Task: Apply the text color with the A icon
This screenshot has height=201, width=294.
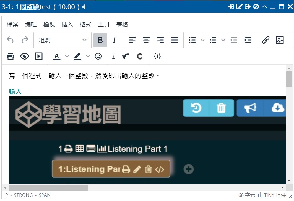Action: point(57,56)
